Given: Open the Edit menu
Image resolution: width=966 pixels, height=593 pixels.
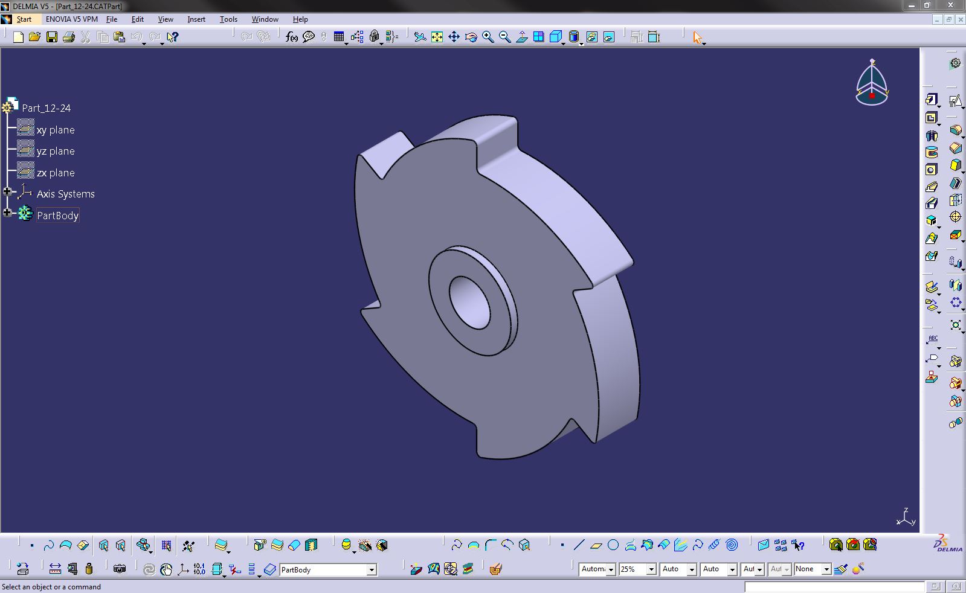Looking at the screenshot, I should 138,19.
